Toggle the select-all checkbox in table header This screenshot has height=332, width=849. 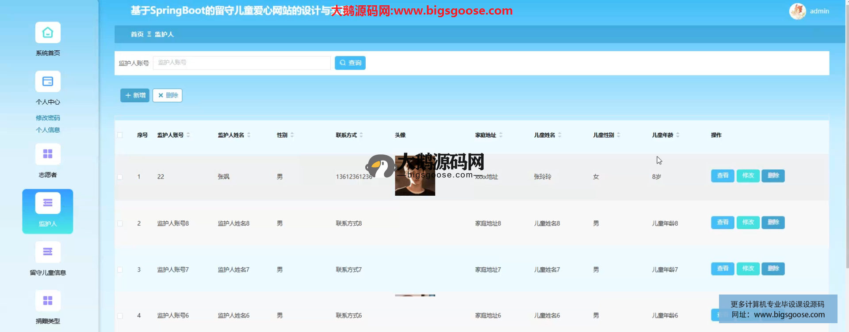coord(120,135)
